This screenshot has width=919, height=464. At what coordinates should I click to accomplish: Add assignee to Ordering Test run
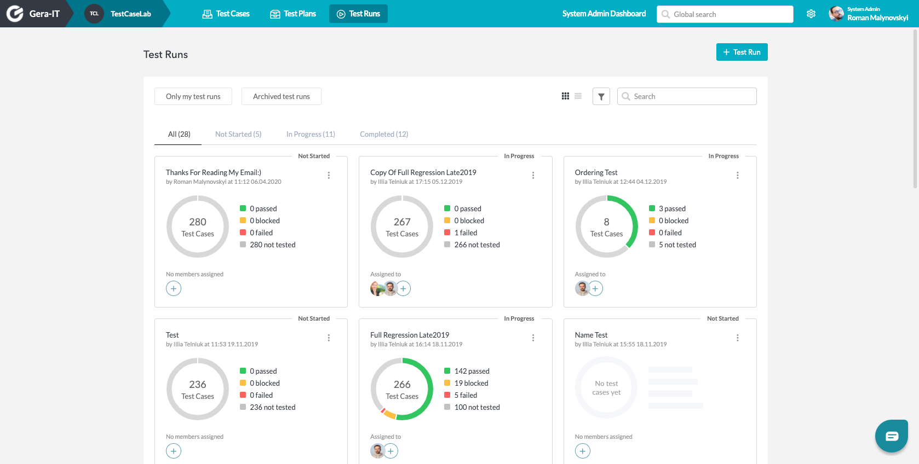[x=595, y=288]
